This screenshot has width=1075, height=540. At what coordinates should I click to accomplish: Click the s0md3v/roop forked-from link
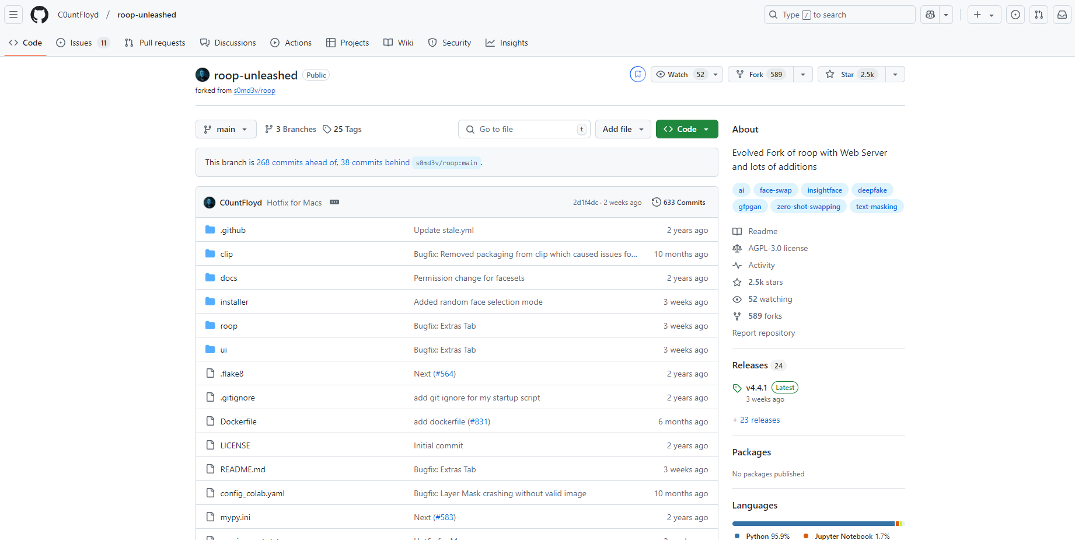(x=254, y=90)
